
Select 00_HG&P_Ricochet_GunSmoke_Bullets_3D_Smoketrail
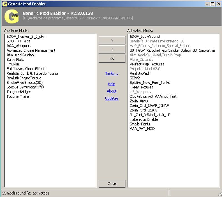(x=172, y=50)
